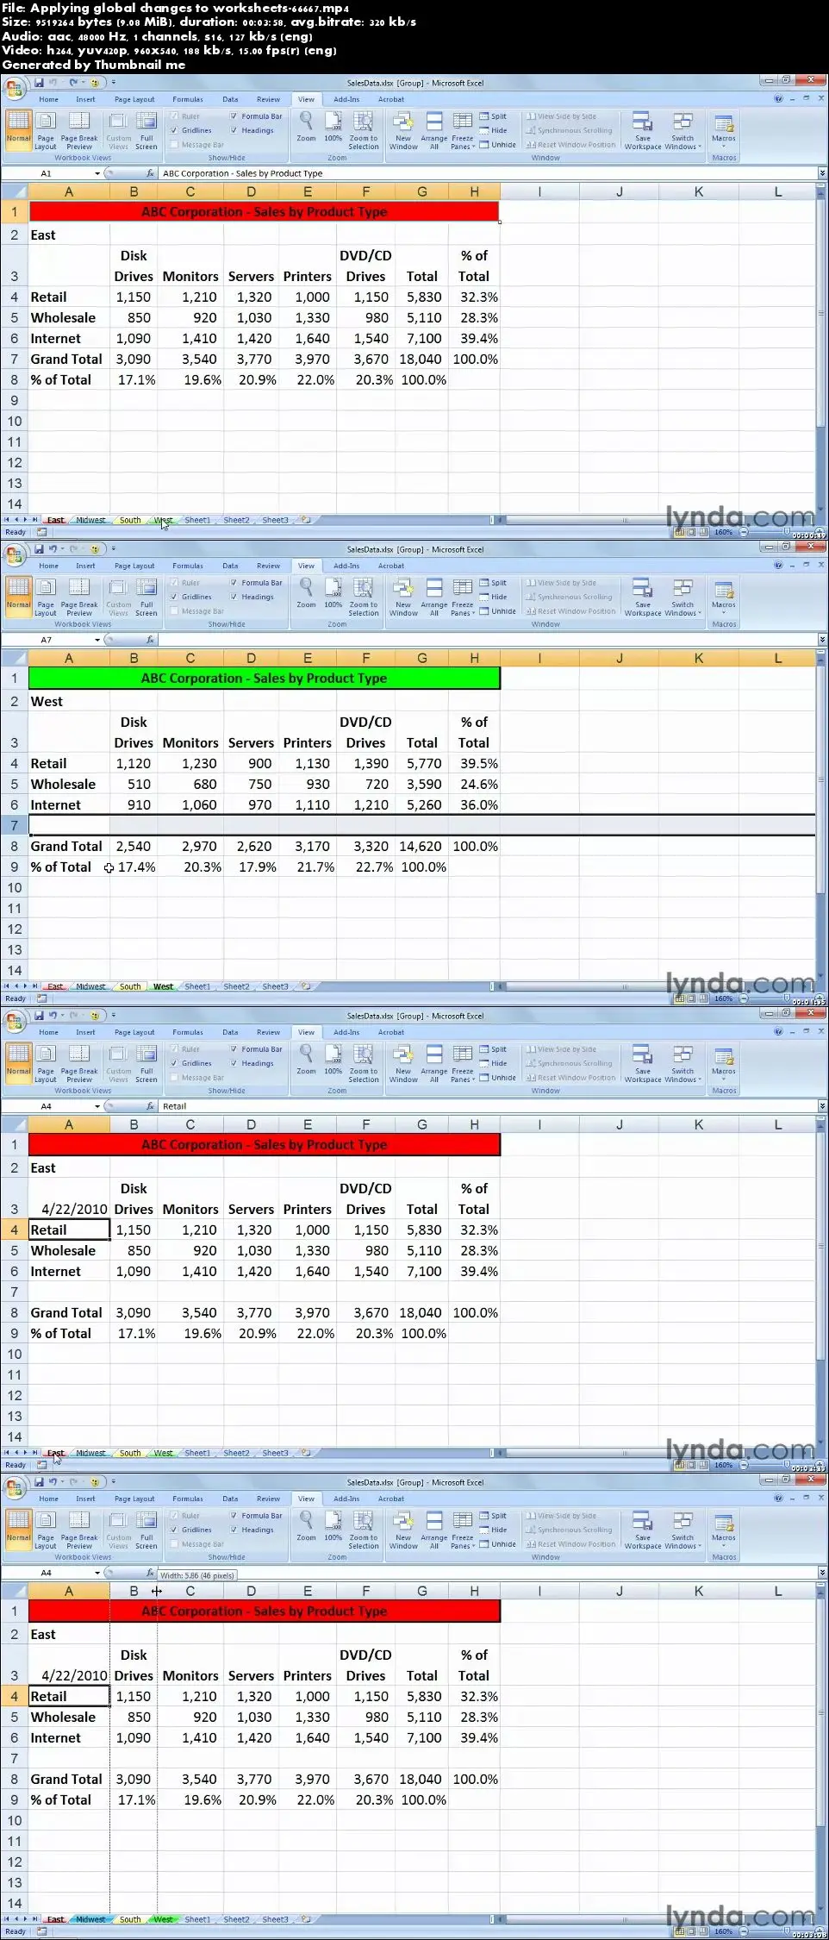
Task: Select the Sheet2 tab in the Width tooltip frame
Action: click(236, 1919)
